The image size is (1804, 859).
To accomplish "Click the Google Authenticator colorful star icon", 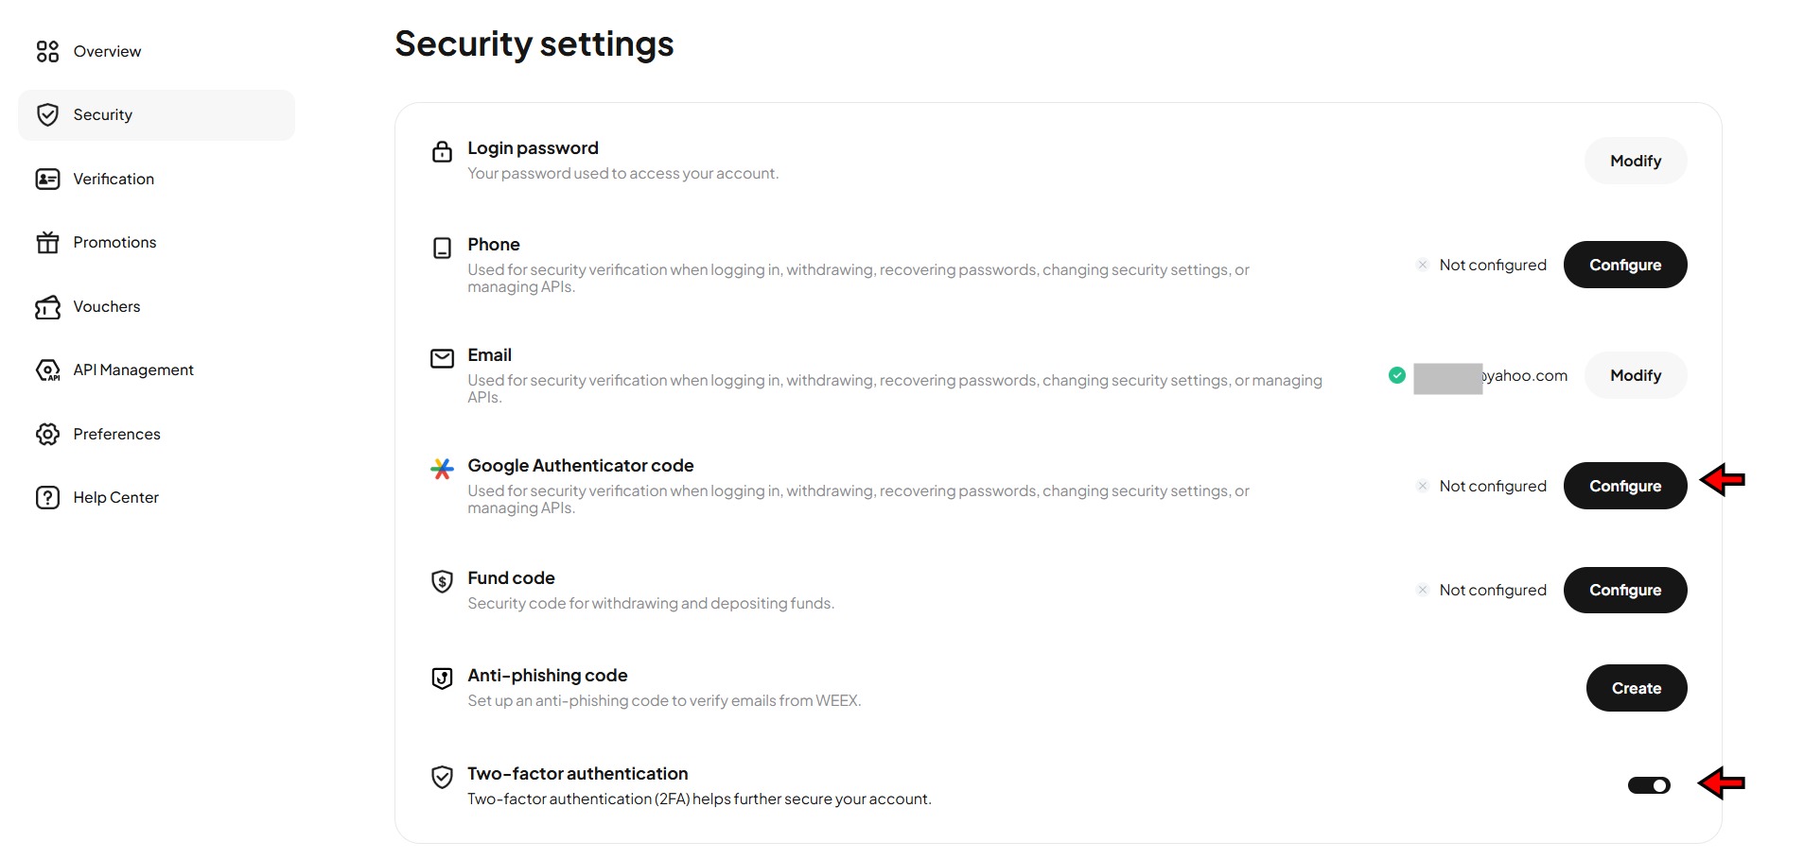I will point(442,468).
